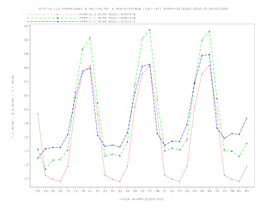
Task: Click the x-axis tick label 15
Action: [75, 191]
